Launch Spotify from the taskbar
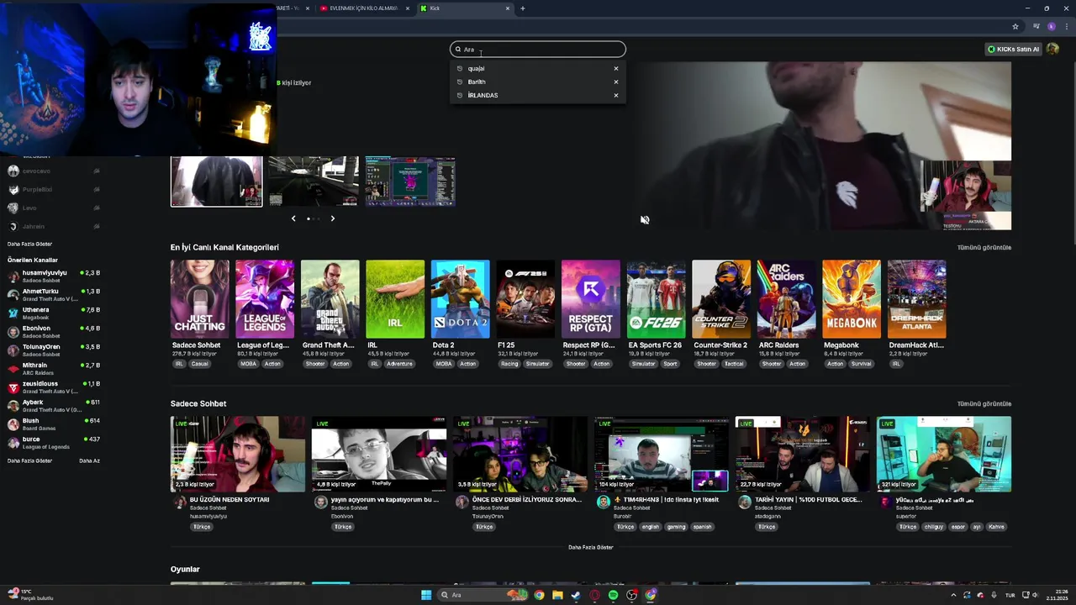This screenshot has height=605, width=1076. pyautogui.click(x=613, y=595)
